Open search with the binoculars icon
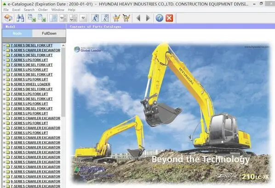 pyautogui.click(x=20, y=18)
